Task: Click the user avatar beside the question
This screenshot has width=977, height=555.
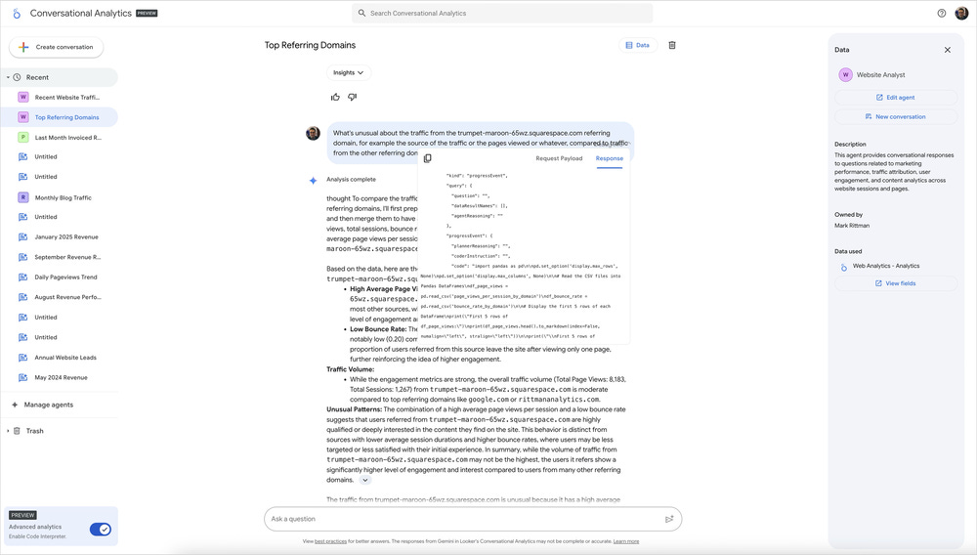Action: coord(313,133)
